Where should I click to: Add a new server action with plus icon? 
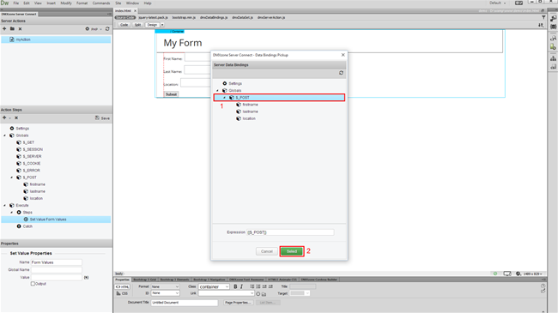pos(4,29)
